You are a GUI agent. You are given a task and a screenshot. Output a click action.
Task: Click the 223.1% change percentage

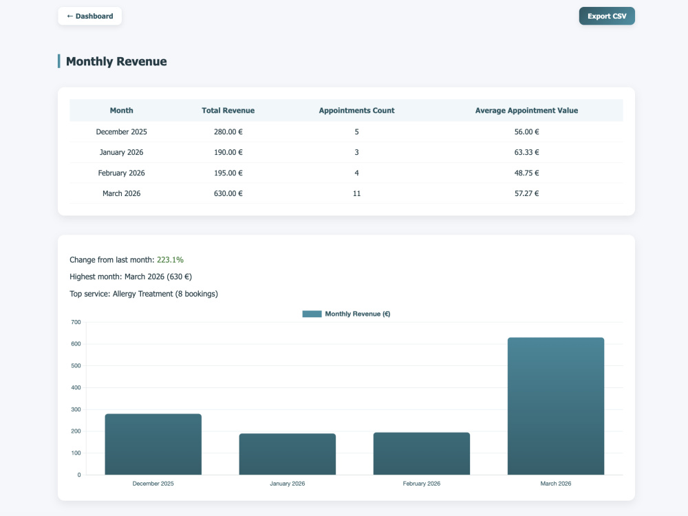170,260
